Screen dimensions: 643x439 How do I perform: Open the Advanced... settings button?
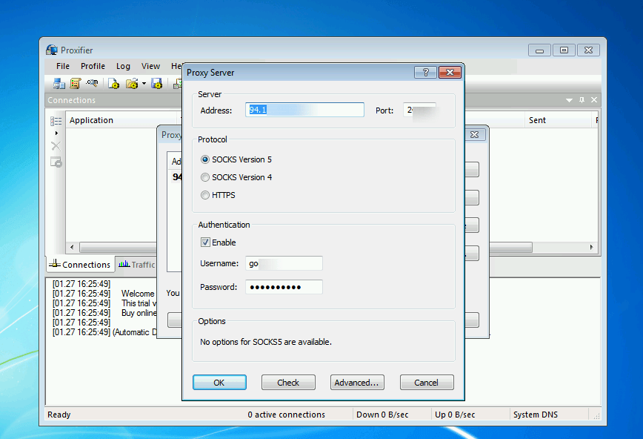tap(357, 383)
